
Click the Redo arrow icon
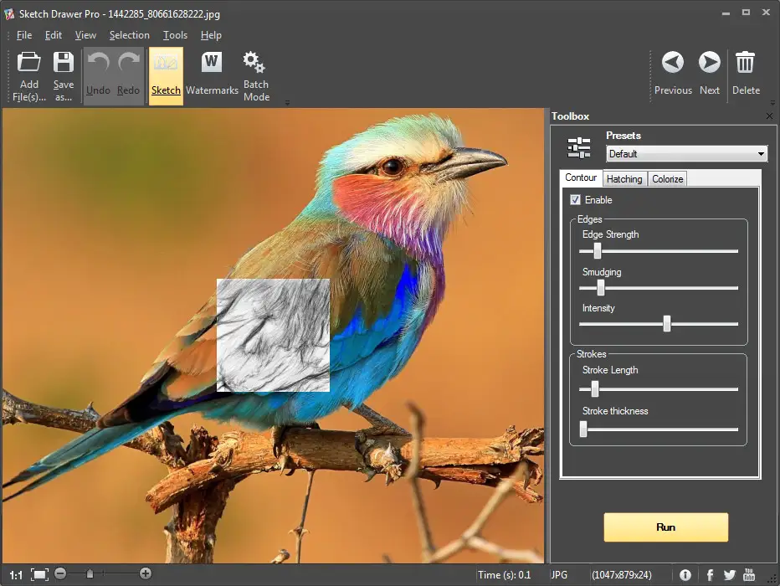click(x=129, y=63)
